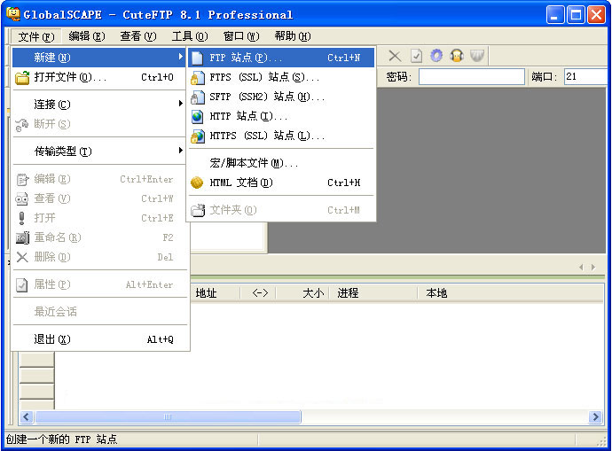Click the 进程 column header
Viewport: 612px width, 451px height.
pos(348,293)
